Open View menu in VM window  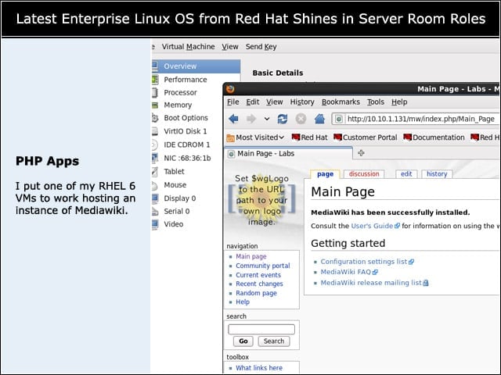tap(230, 47)
